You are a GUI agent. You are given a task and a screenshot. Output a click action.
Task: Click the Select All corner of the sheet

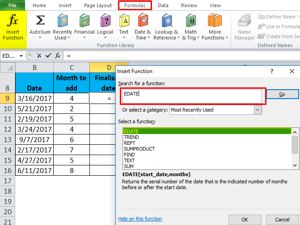(x=8, y=68)
